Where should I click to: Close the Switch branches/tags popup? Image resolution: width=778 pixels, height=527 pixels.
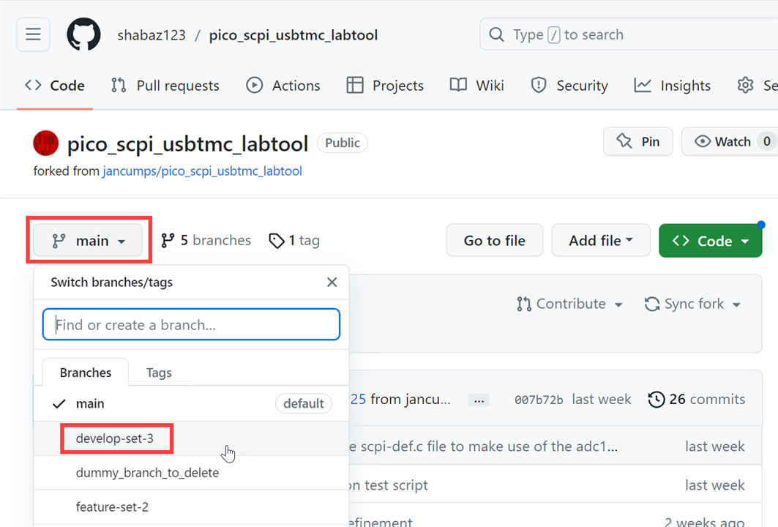coord(332,283)
